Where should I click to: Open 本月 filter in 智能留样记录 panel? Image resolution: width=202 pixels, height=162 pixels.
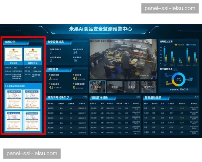138,97
